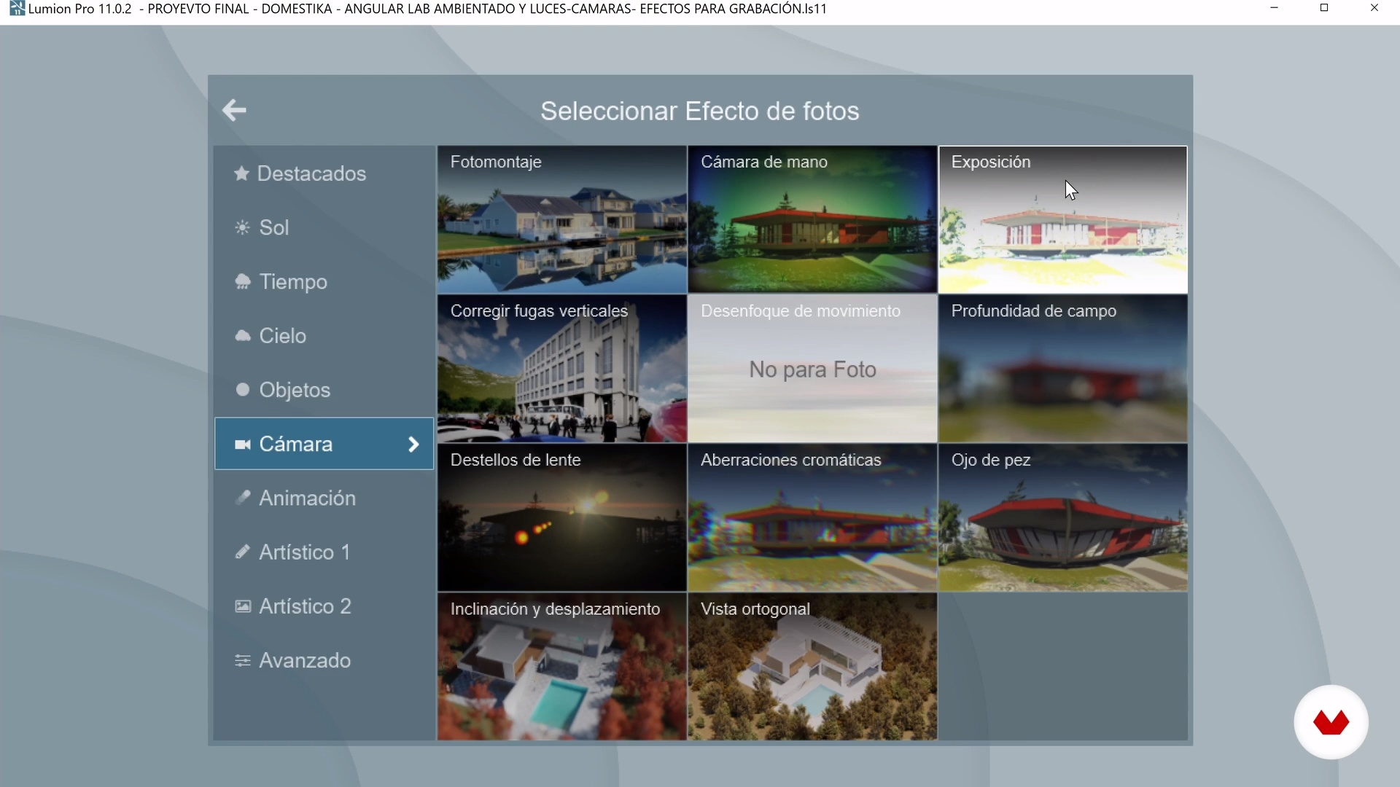Select Corregir fugas verticales effect
Screen dimensions: 1400x787
coord(562,369)
